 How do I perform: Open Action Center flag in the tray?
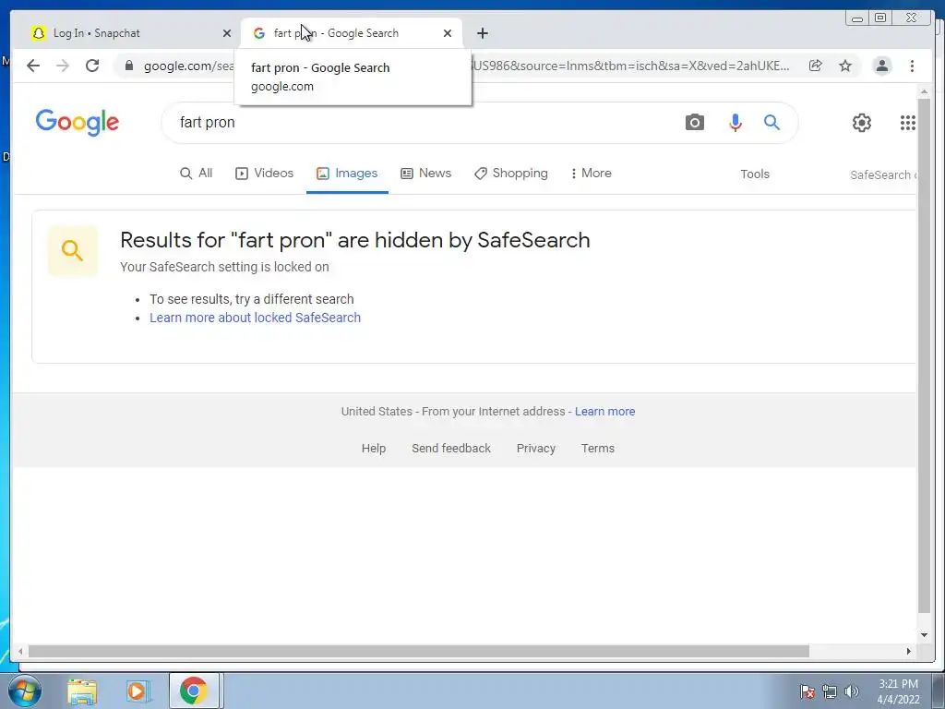coord(807,691)
